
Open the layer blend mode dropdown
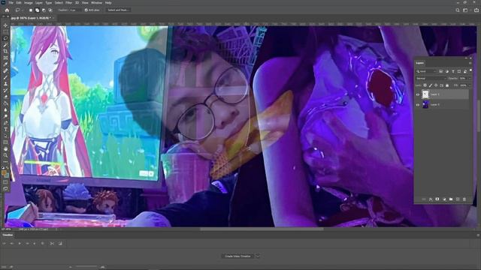pyautogui.click(x=431, y=78)
